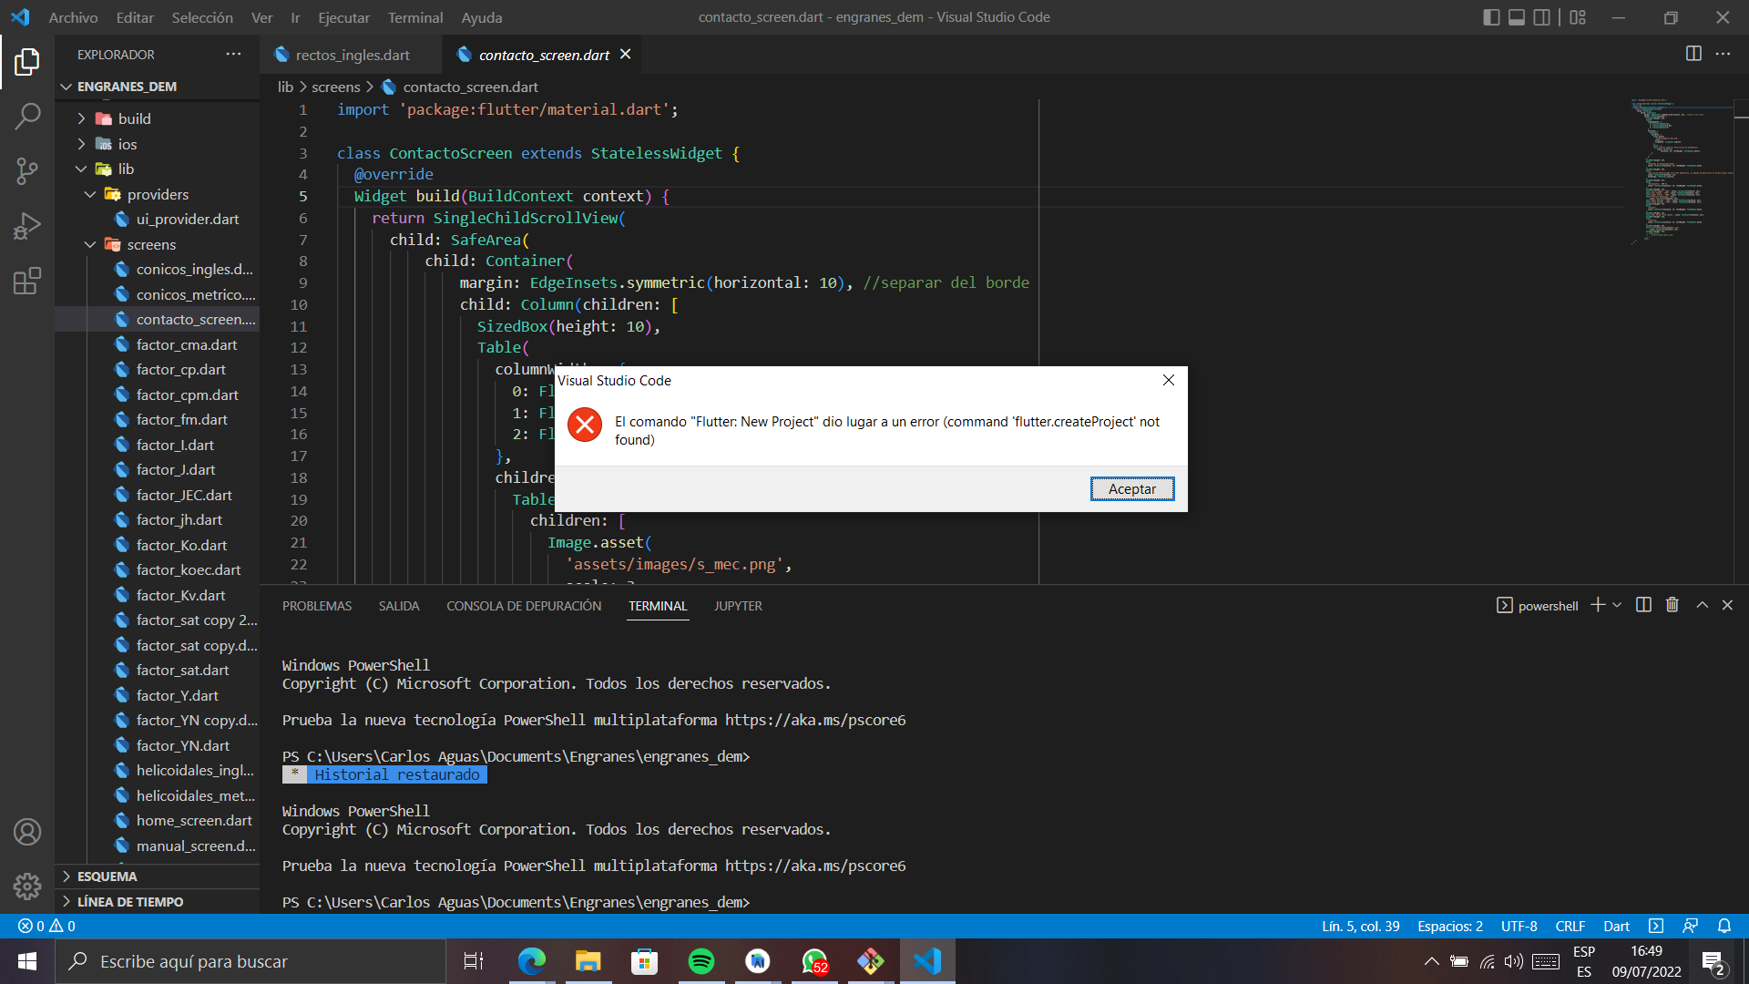Screen dimensions: 1749x984
Task: Click the feedback icon in status bar
Action: pyautogui.click(x=1691, y=926)
